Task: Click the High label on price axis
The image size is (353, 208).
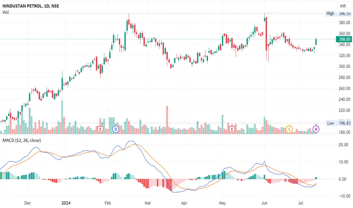Action: [330, 14]
